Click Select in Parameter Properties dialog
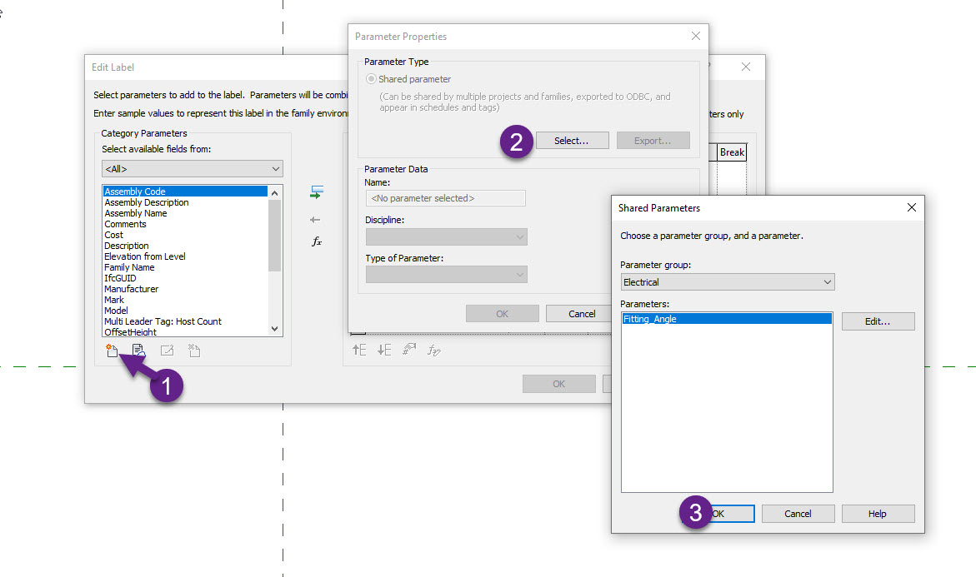 (572, 140)
